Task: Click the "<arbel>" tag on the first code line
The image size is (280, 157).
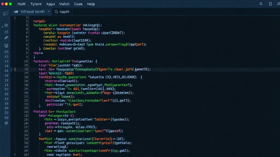Action: click(39, 21)
